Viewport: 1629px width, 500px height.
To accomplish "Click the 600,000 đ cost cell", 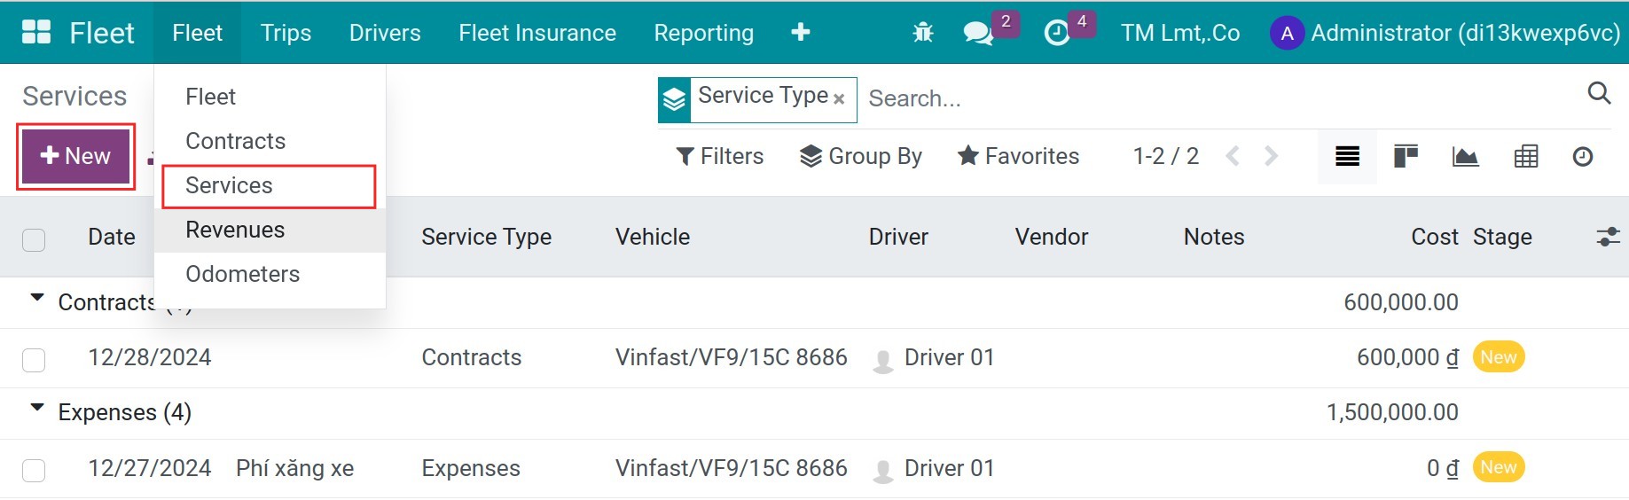I will 1407,357.
